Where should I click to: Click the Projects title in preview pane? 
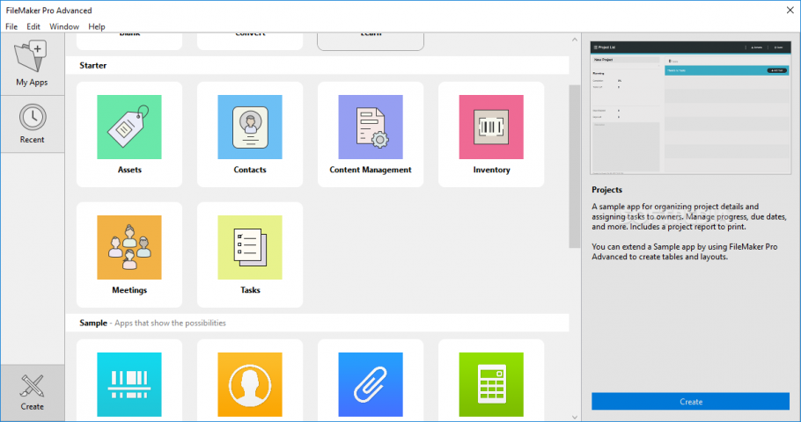click(606, 190)
